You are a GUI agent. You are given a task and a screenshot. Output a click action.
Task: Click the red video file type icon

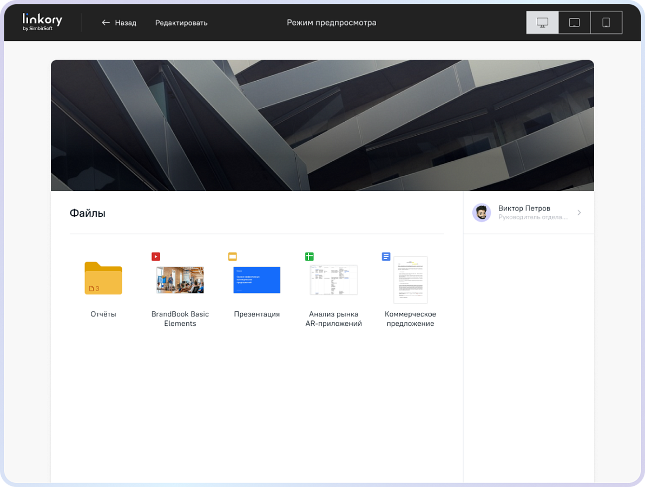[x=156, y=256]
